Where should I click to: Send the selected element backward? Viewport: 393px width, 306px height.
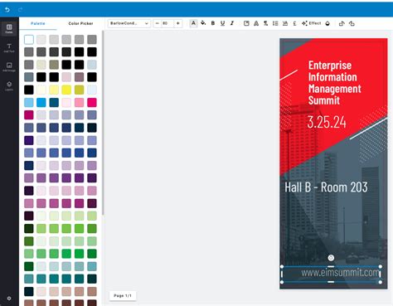coord(352,23)
